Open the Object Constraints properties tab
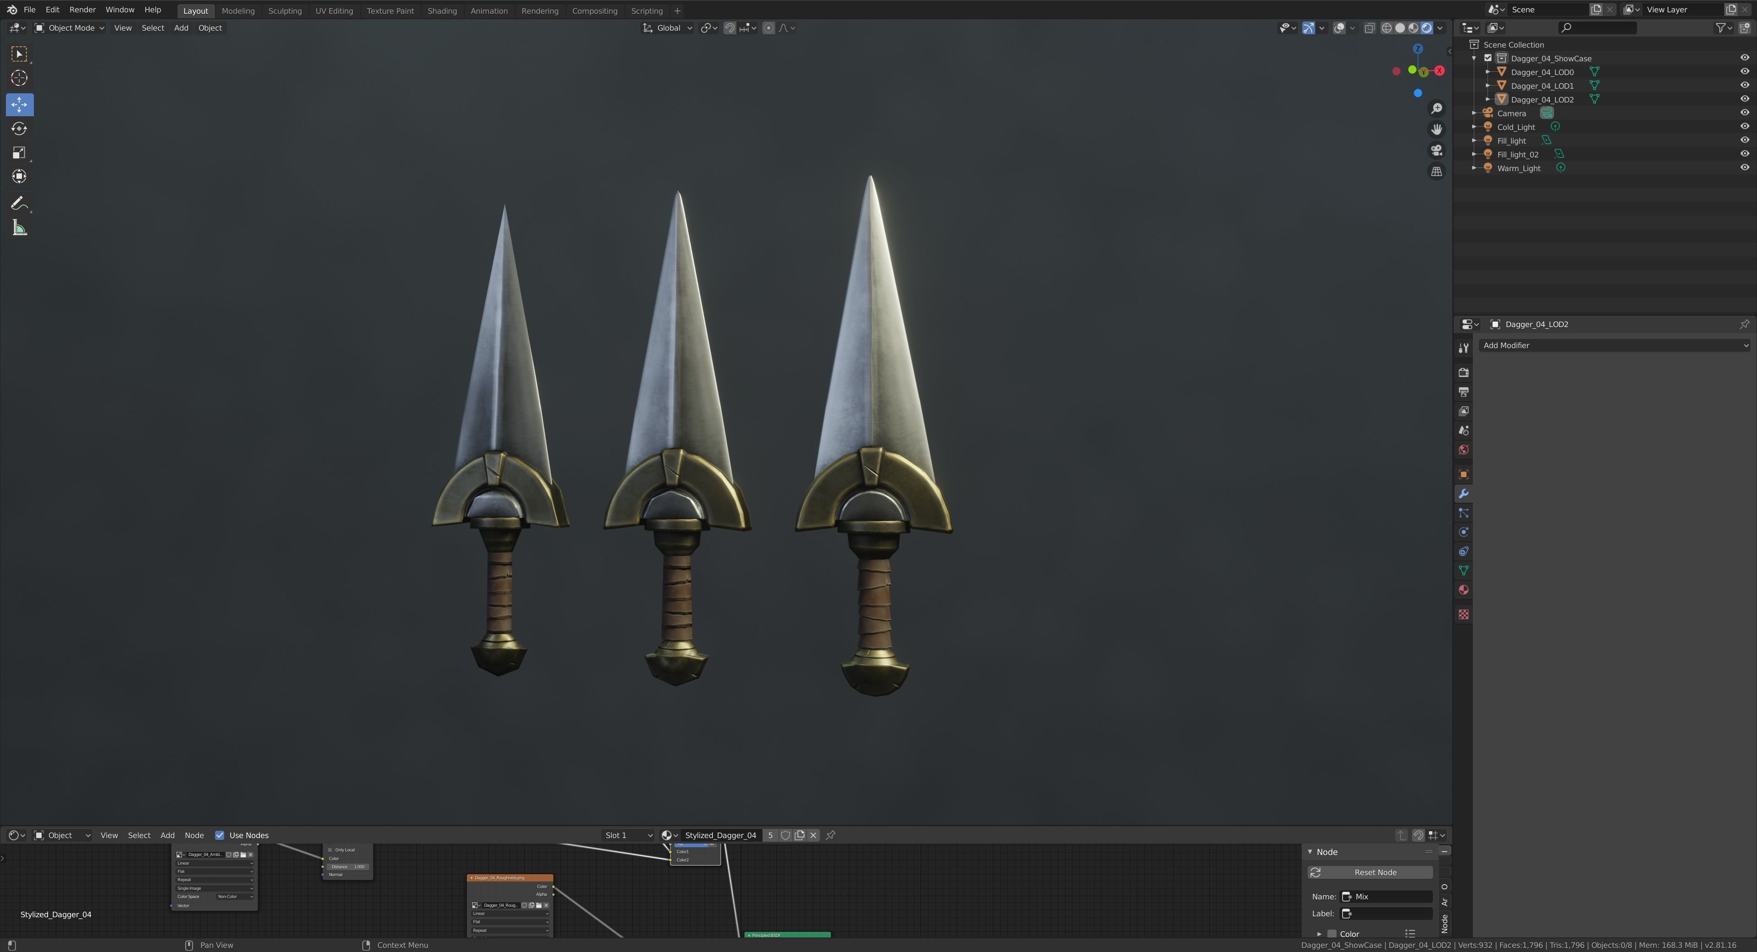This screenshot has width=1757, height=952. click(1463, 551)
